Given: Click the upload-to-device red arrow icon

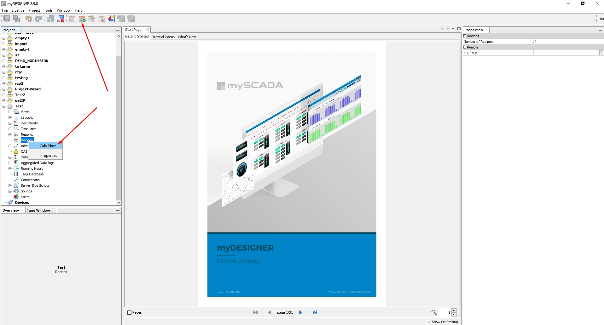Looking at the screenshot, I should (x=61, y=19).
